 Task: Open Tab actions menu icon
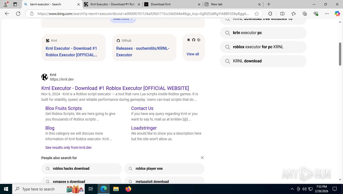(x=15, y=4)
